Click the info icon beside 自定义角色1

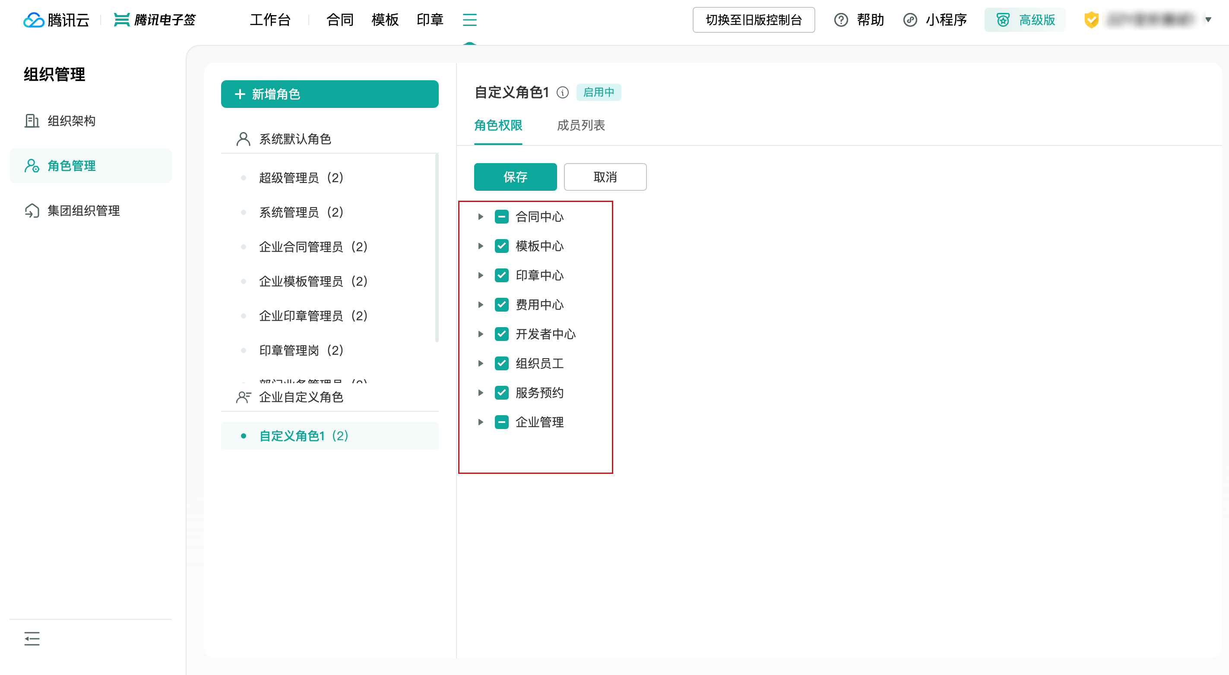pos(563,92)
